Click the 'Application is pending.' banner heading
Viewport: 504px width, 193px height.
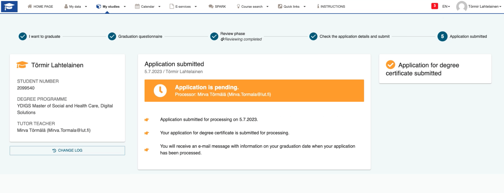207,87
